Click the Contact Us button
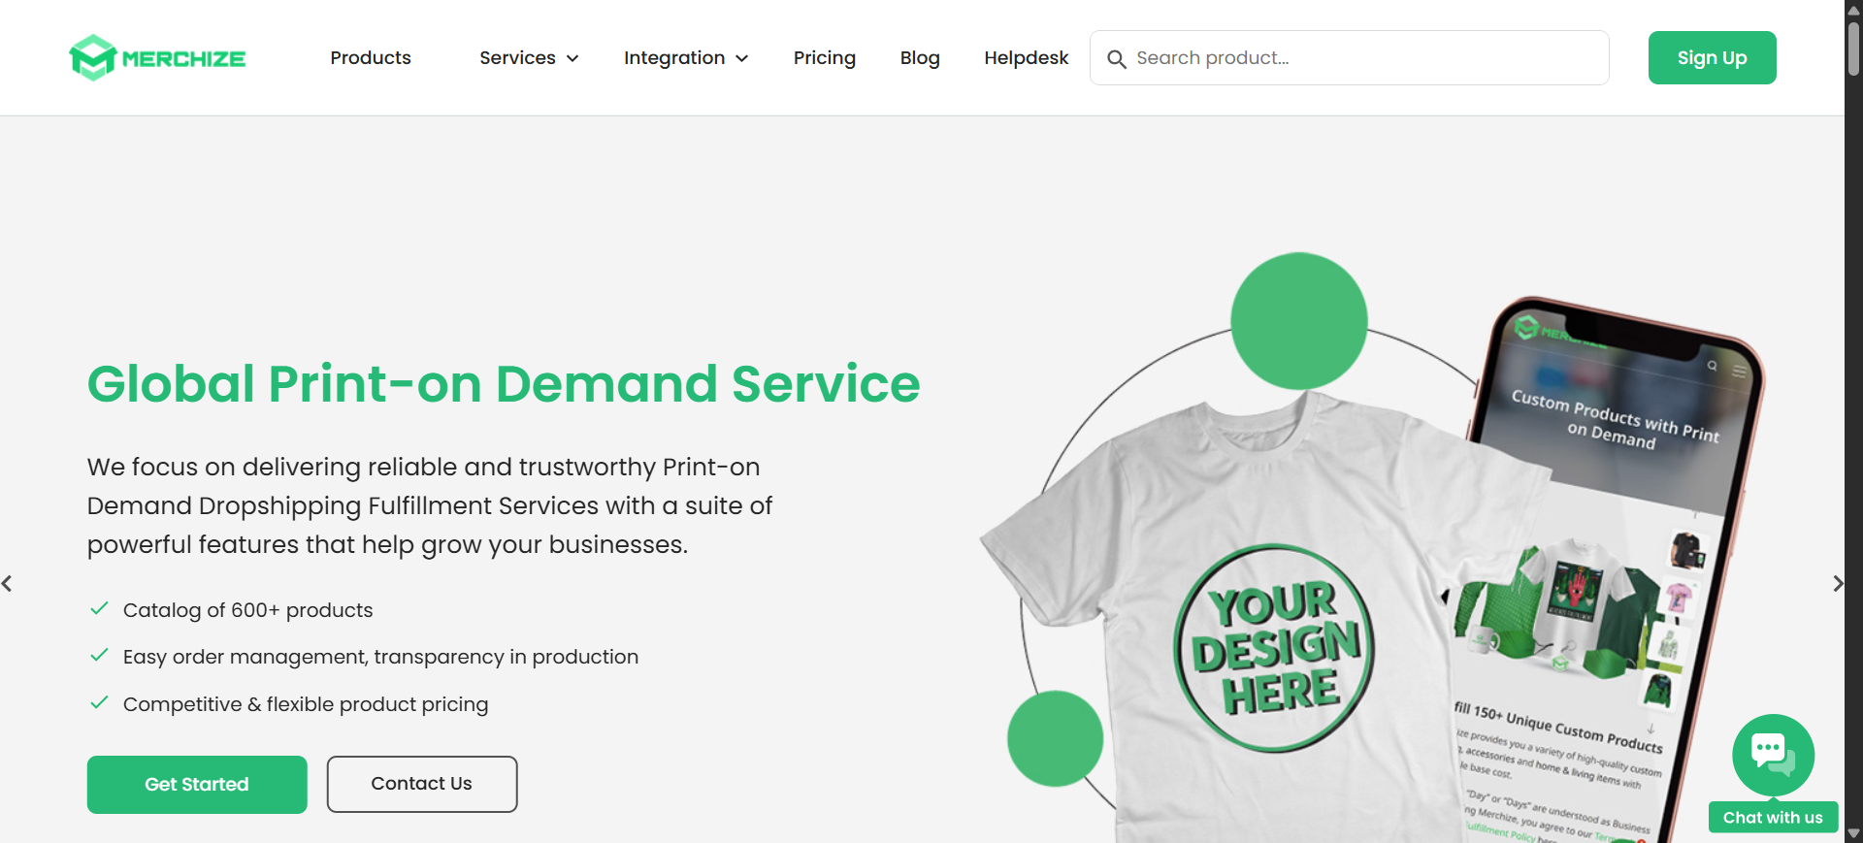Viewport: 1863px width, 843px height. [421, 784]
